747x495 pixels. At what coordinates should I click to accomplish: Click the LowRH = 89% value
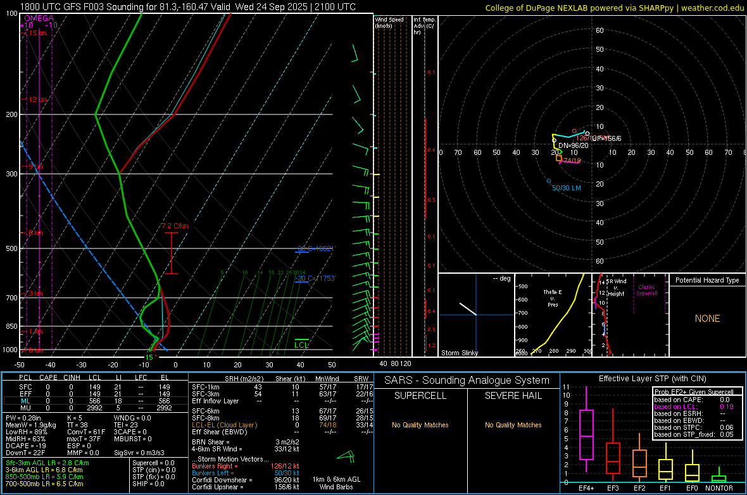[26, 432]
